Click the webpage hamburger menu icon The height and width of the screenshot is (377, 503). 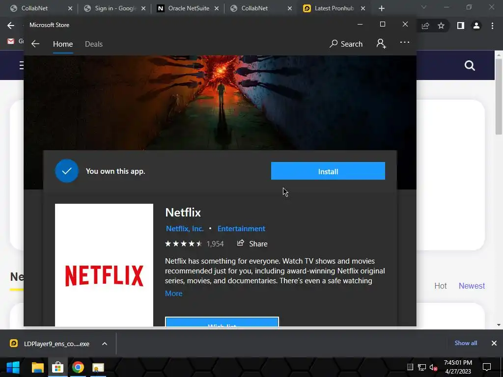point(21,65)
